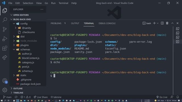Image resolution: width=182 pixels, height=102 pixels.
Task: Close the terminal panel
Action: [x=177, y=23]
